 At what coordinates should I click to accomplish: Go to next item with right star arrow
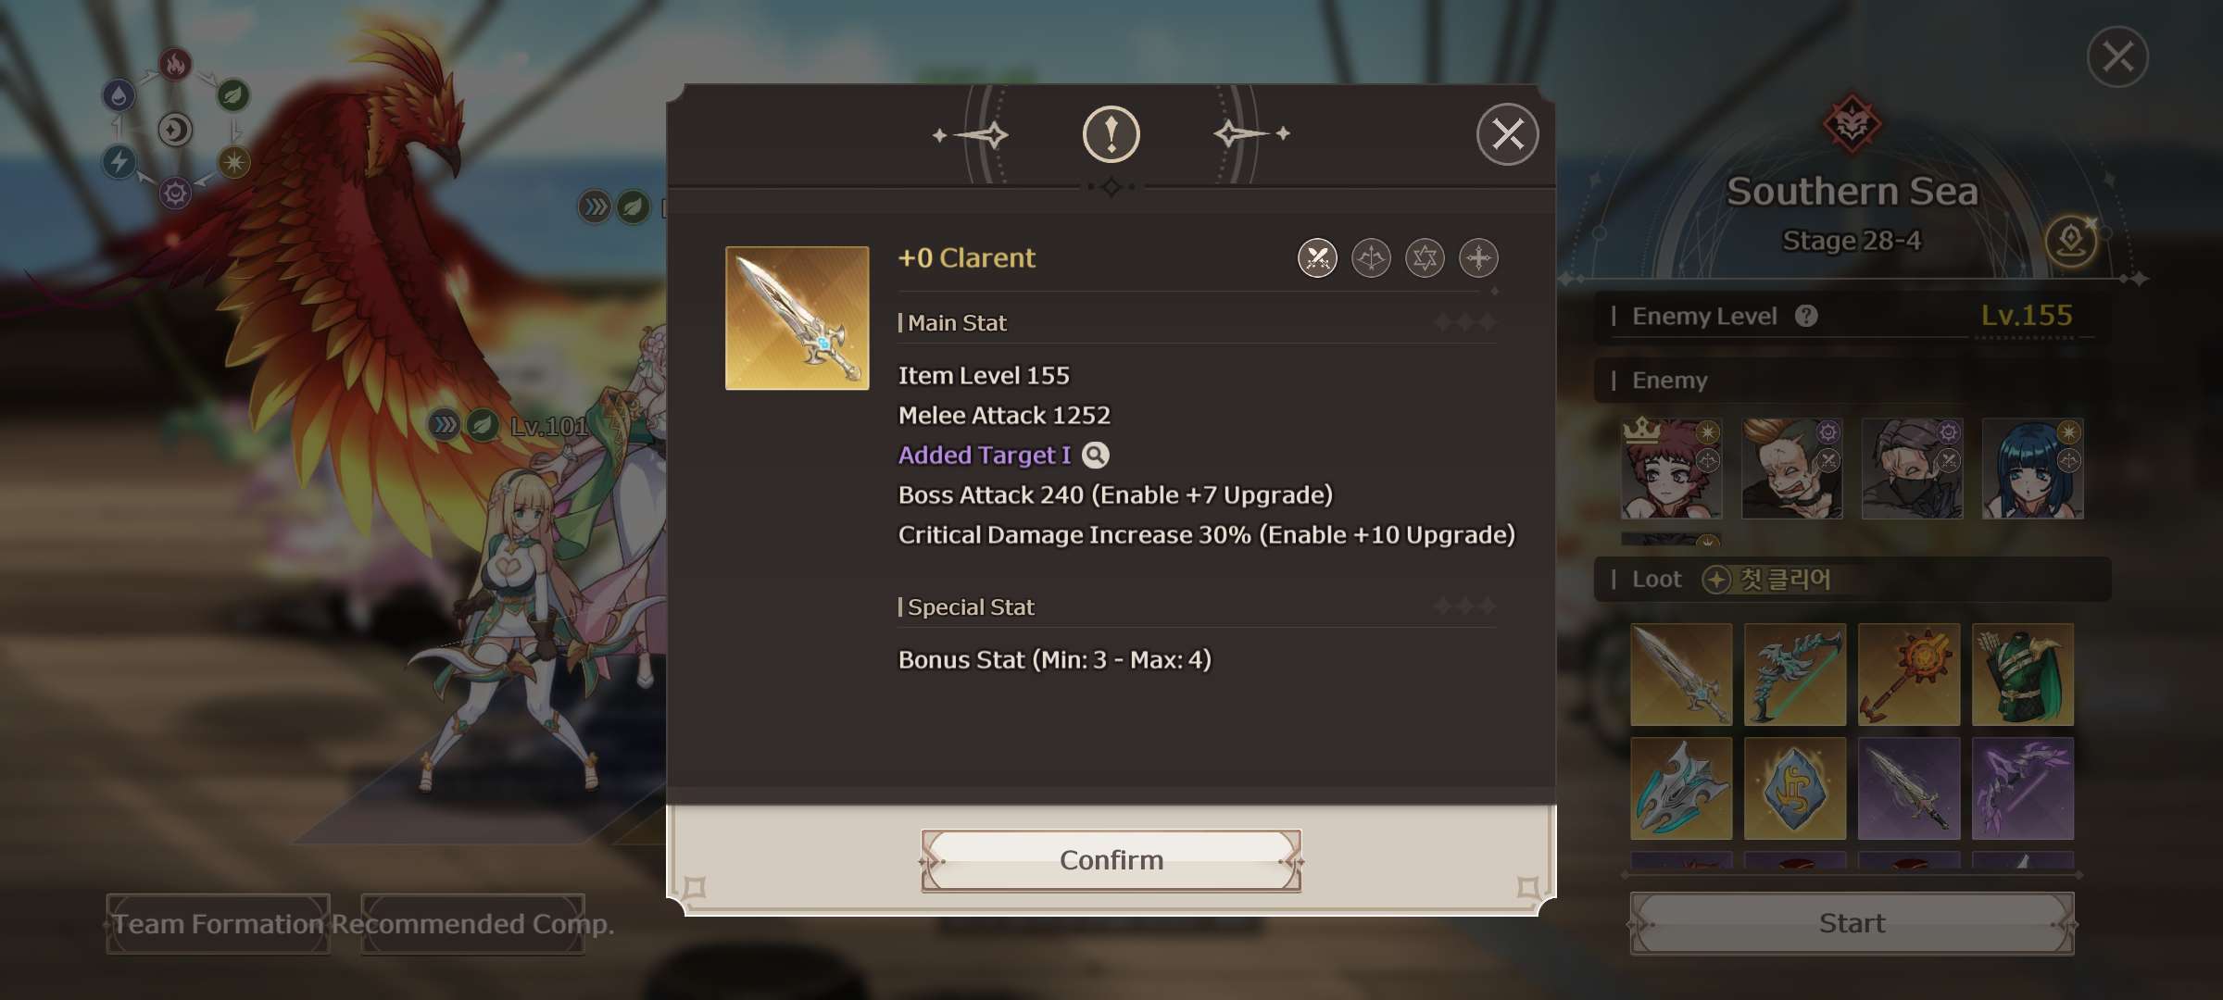(1251, 134)
